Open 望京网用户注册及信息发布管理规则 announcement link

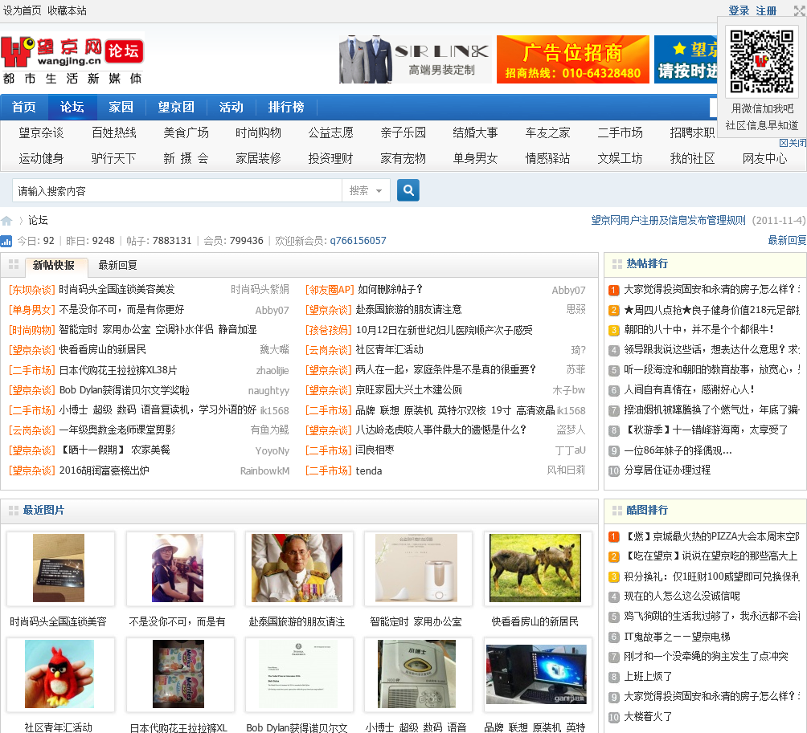pos(668,221)
